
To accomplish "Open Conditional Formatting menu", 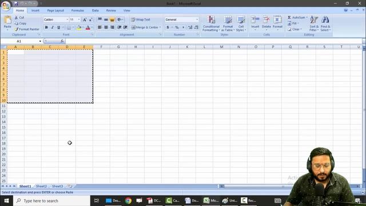I will pyautogui.click(x=211, y=23).
